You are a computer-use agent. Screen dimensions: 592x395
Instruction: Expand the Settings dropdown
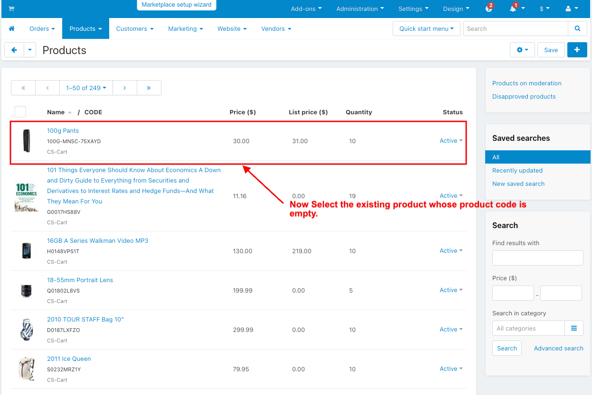pyautogui.click(x=413, y=9)
